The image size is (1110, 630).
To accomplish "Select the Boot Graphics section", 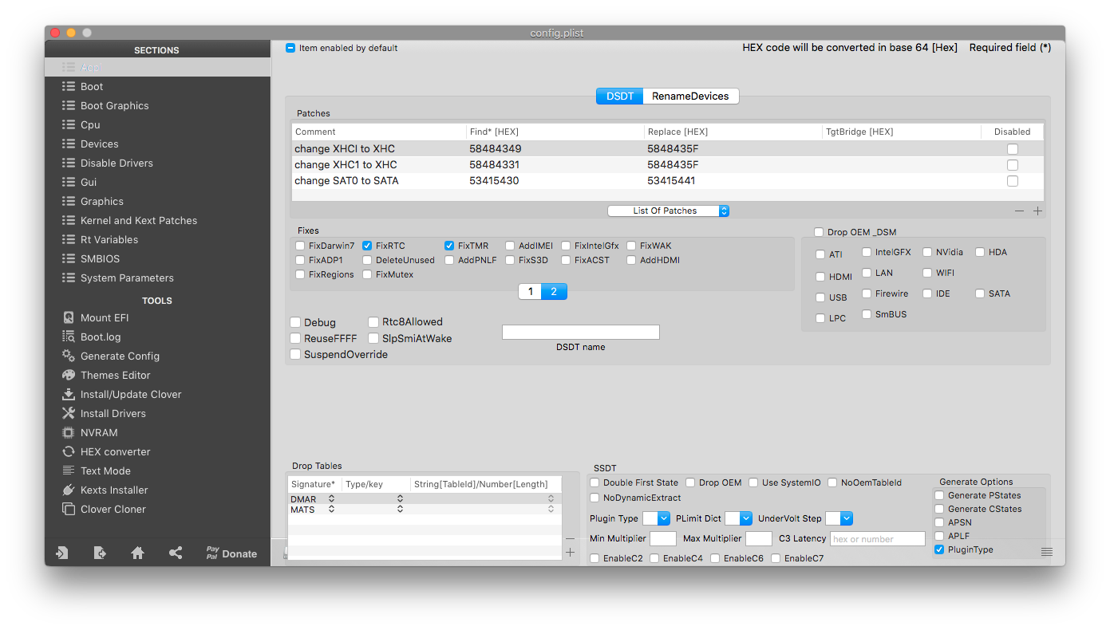I will tap(114, 105).
